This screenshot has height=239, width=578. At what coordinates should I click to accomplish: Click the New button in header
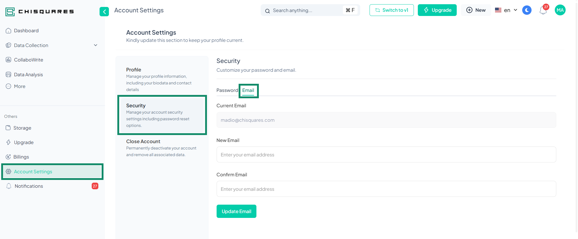pos(476,10)
